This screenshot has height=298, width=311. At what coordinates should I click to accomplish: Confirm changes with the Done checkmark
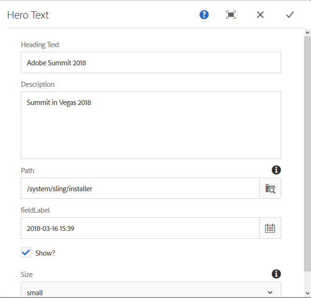point(290,15)
